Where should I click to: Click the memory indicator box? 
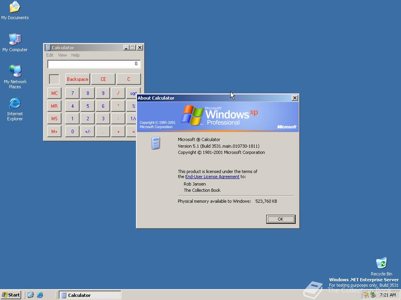54,79
